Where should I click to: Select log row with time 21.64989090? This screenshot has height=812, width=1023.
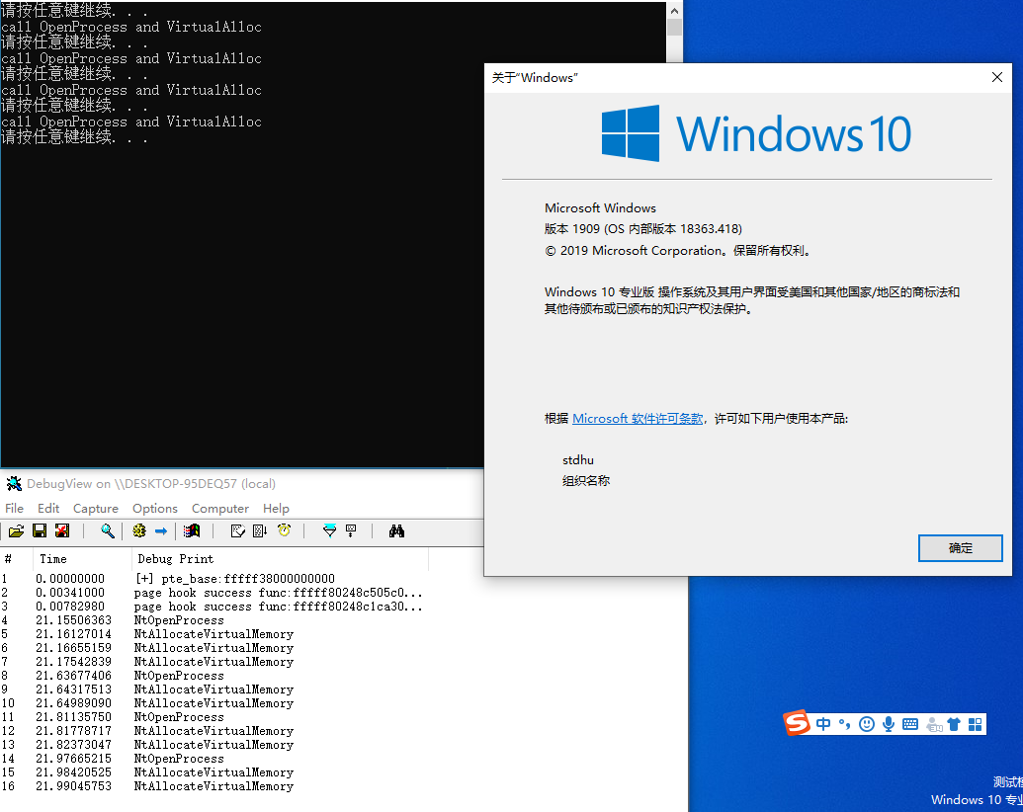click(x=214, y=703)
